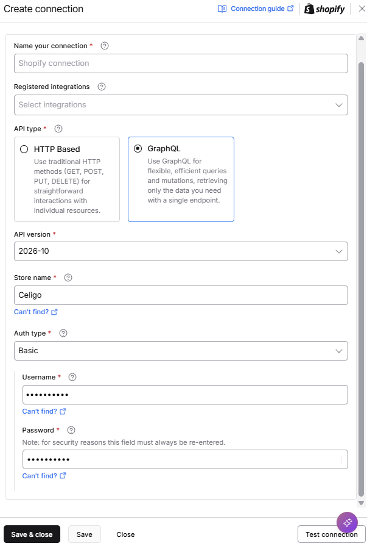Show help icon for Store name
367x546 pixels.
pos(68,278)
